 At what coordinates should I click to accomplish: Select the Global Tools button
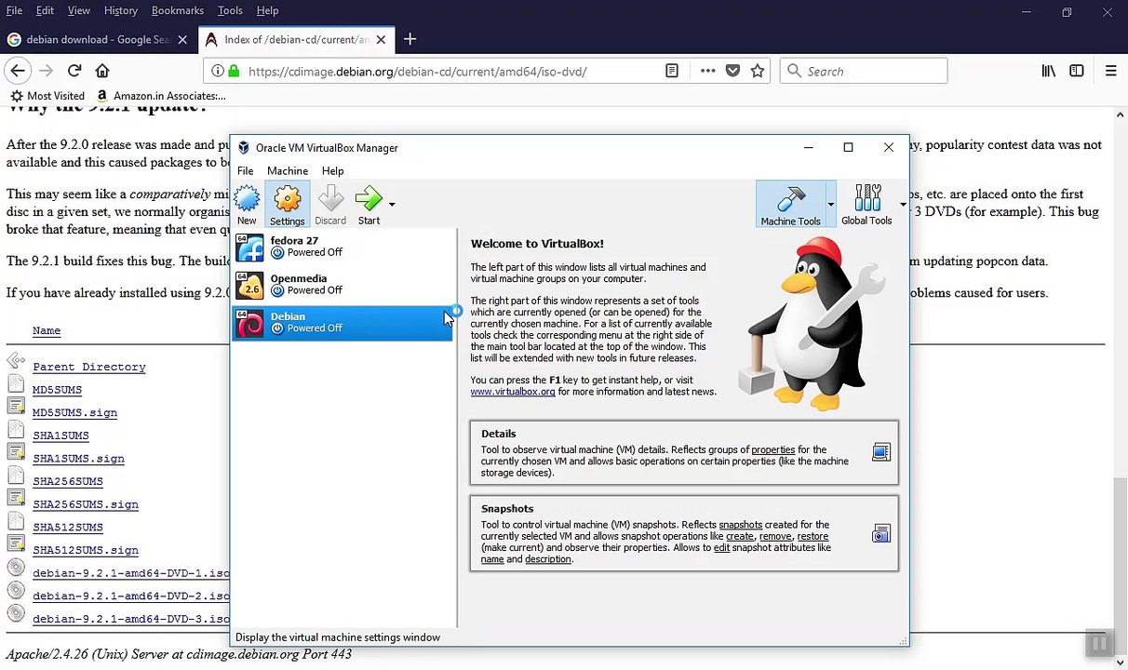point(866,205)
